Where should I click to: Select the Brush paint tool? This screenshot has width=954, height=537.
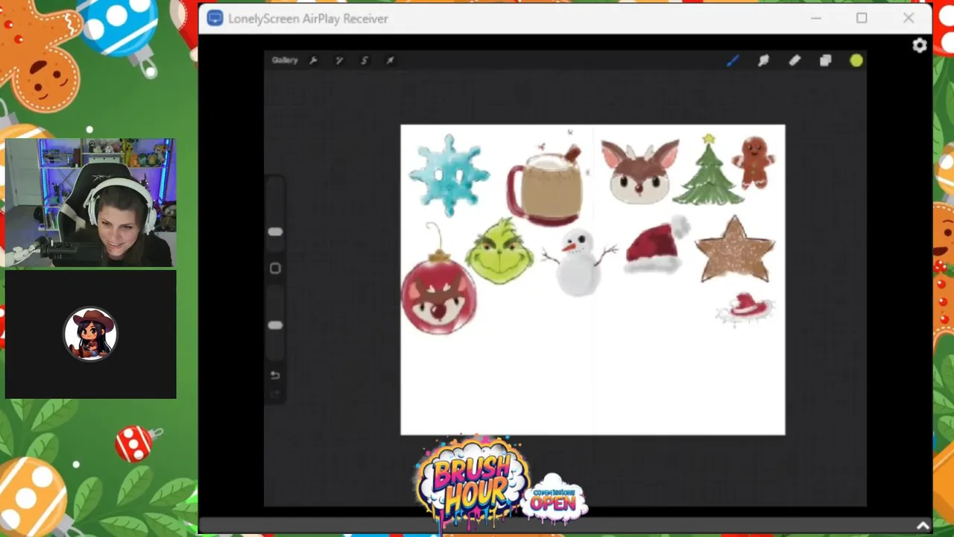pyautogui.click(x=733, y=60)
